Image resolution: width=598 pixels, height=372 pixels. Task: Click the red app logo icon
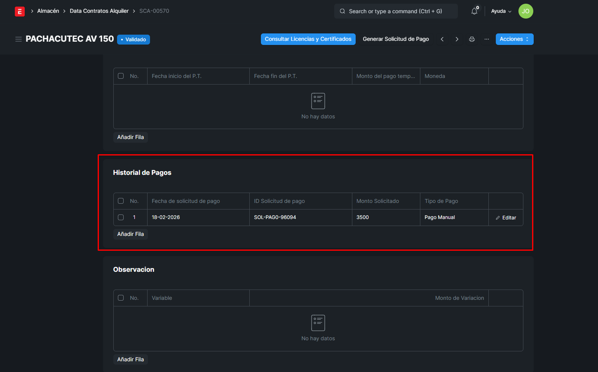point(19,12)
